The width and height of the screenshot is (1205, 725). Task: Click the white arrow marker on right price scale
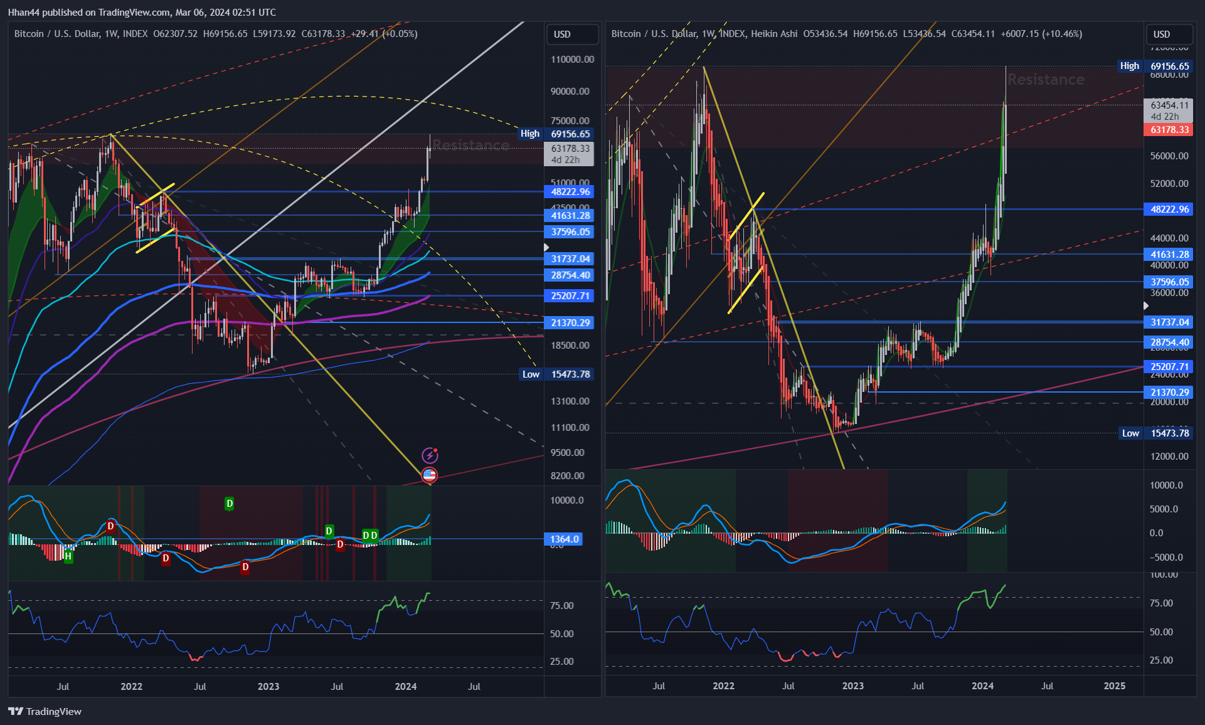(x=1146, y=305)
